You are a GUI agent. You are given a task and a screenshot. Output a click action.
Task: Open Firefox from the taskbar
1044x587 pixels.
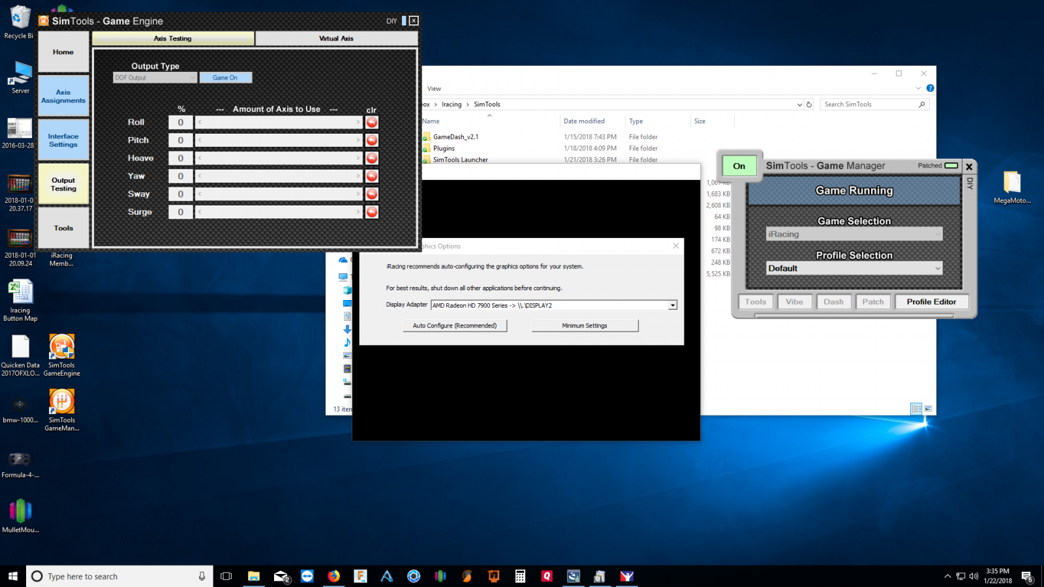click(333, 576)
